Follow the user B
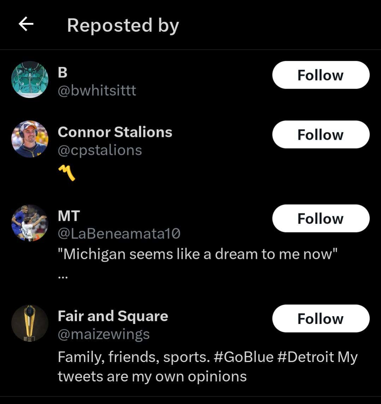Image resolution: width=381 pixels, height=404 pixels. click(321, 75)
